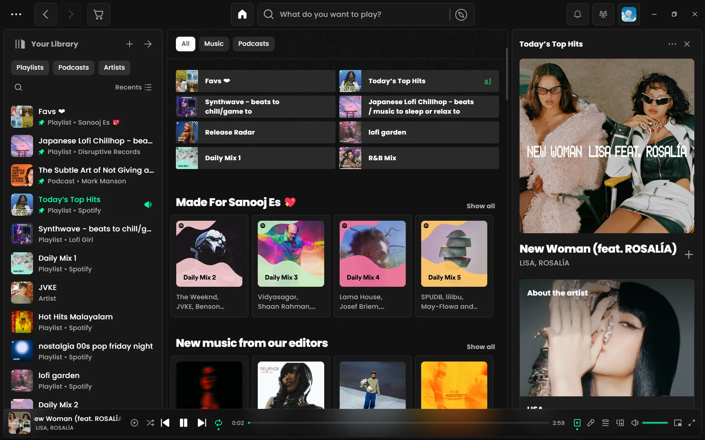Click the Playlists filter button
The height and width of the screenshot is (440, 705).
click(x=30, y=67)
